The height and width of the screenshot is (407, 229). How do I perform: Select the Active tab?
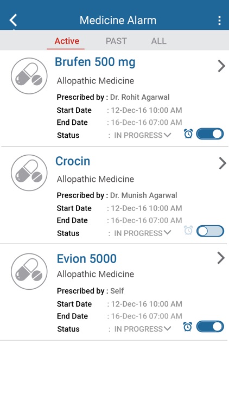[x=67, y=41]
